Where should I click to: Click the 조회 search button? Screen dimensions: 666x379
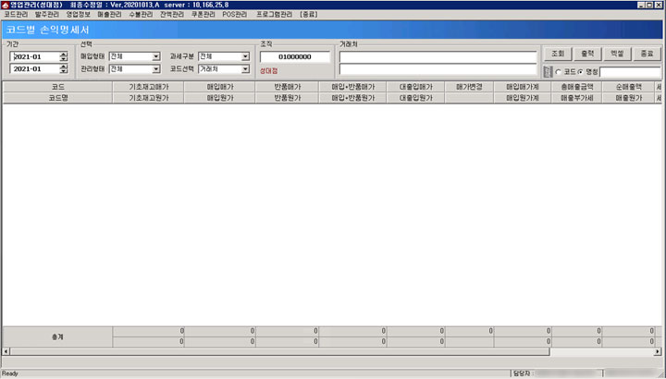(558, 54)
